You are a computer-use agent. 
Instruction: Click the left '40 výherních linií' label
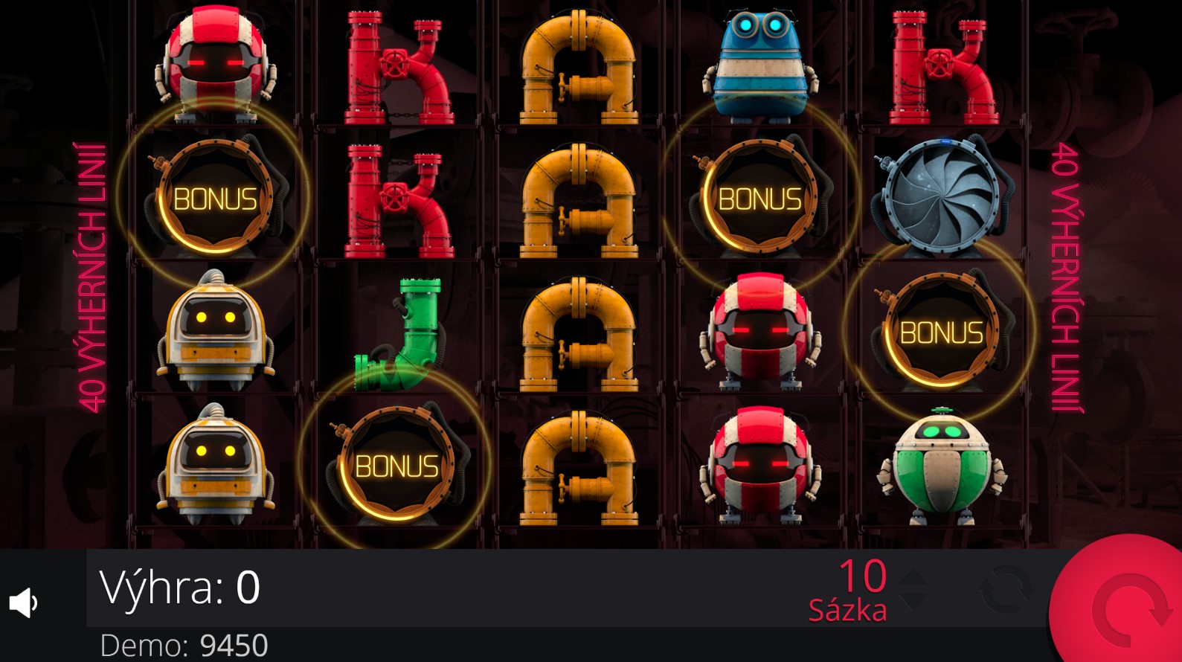point(92,277)
